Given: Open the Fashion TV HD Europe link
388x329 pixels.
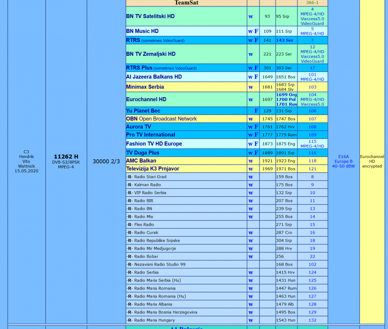Looking at the screenshot, I should click(x=154, y=144).
